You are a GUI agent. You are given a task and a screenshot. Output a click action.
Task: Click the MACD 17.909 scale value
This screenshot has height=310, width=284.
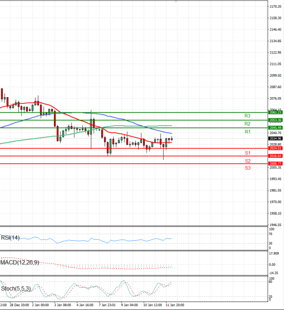pyautogui.click(x=274, y=254)
